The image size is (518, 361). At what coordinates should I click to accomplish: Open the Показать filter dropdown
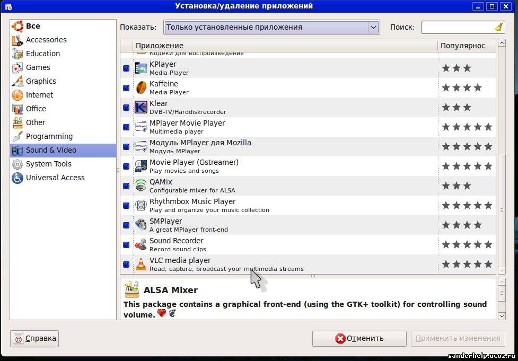tap(272, 27)
